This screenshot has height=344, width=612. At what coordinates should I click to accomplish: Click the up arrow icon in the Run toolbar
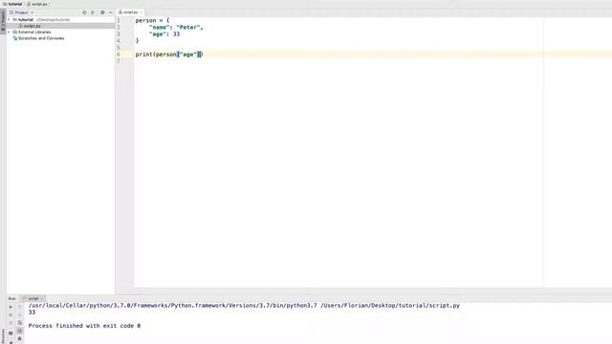tap(20, 307)
